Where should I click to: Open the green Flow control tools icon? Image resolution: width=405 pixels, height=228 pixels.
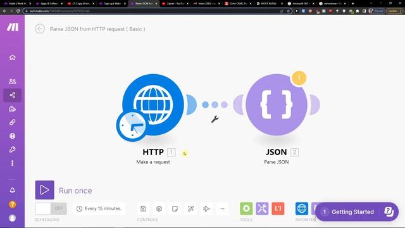point(246,208)
